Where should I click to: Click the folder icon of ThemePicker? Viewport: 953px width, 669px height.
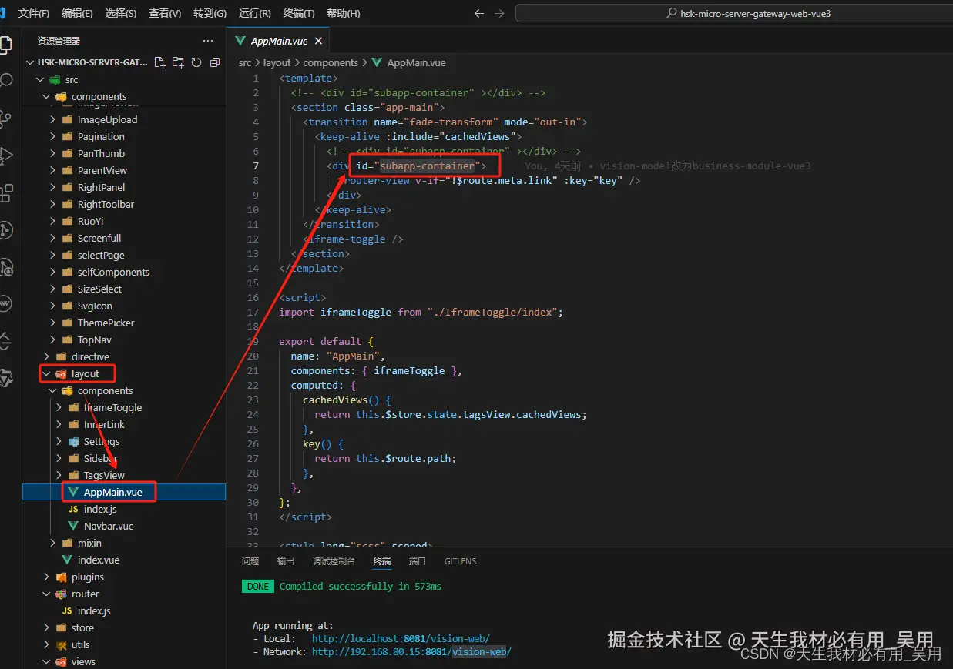coord(67,323)
